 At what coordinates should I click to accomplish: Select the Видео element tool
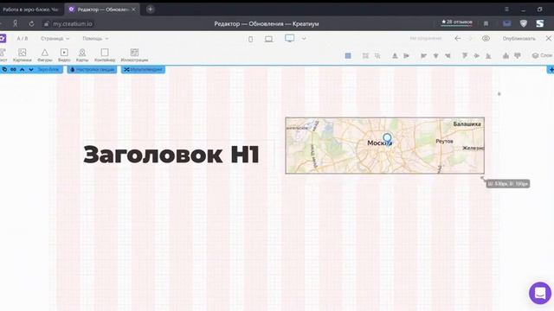point(64,55)
